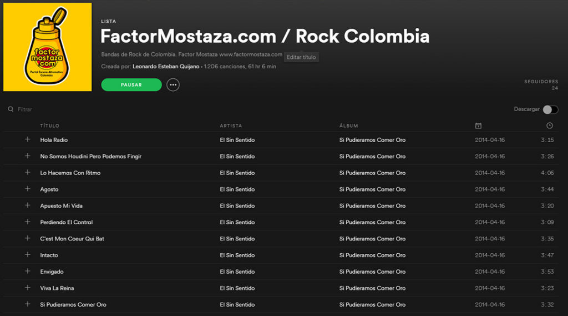Select the track Lo Hacemos Con Ritmo
The width and height of the screenshot is (568, 316).
(281, 173)
